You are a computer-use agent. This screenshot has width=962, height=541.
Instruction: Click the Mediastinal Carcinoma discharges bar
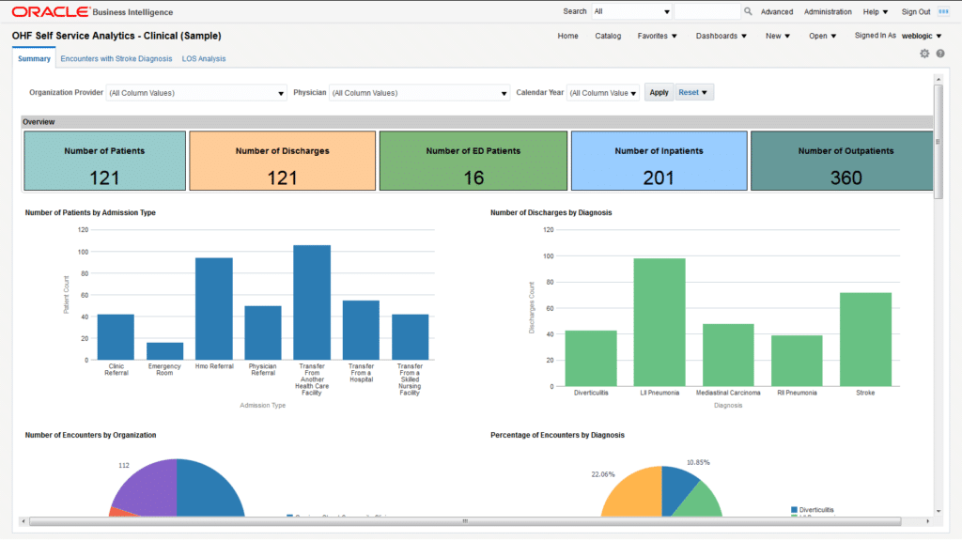(x=728, y=355)
